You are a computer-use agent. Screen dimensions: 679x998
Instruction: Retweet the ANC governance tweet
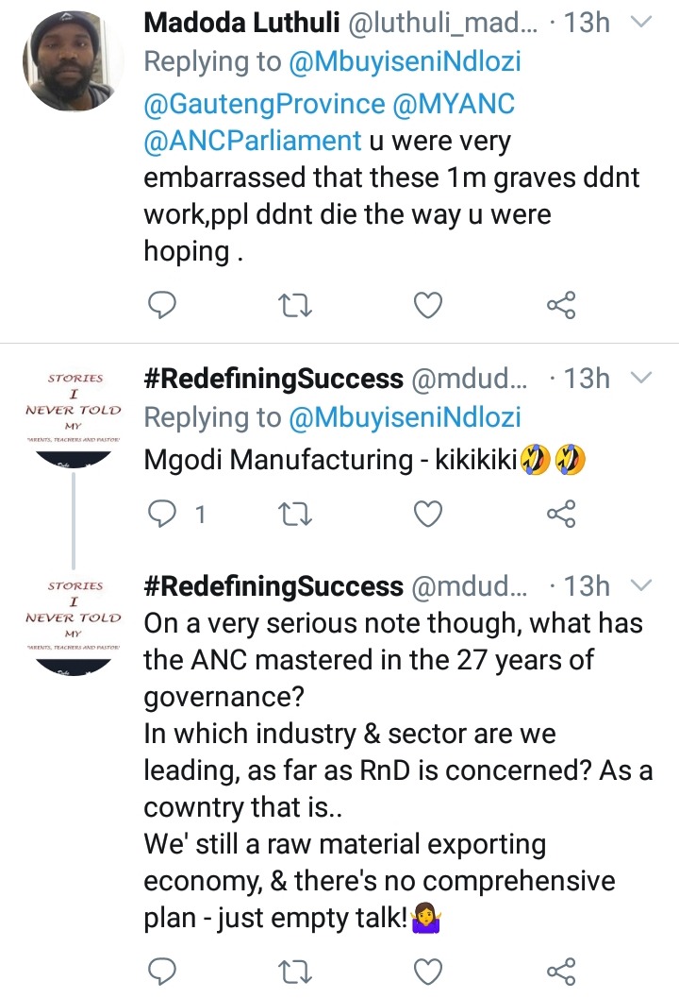295,972
